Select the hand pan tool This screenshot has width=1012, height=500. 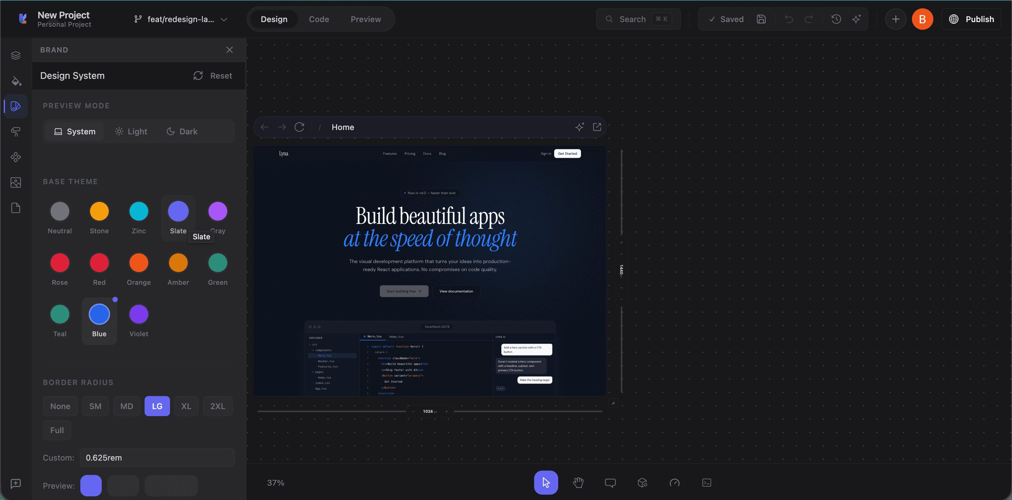click(x=578, y=482)
